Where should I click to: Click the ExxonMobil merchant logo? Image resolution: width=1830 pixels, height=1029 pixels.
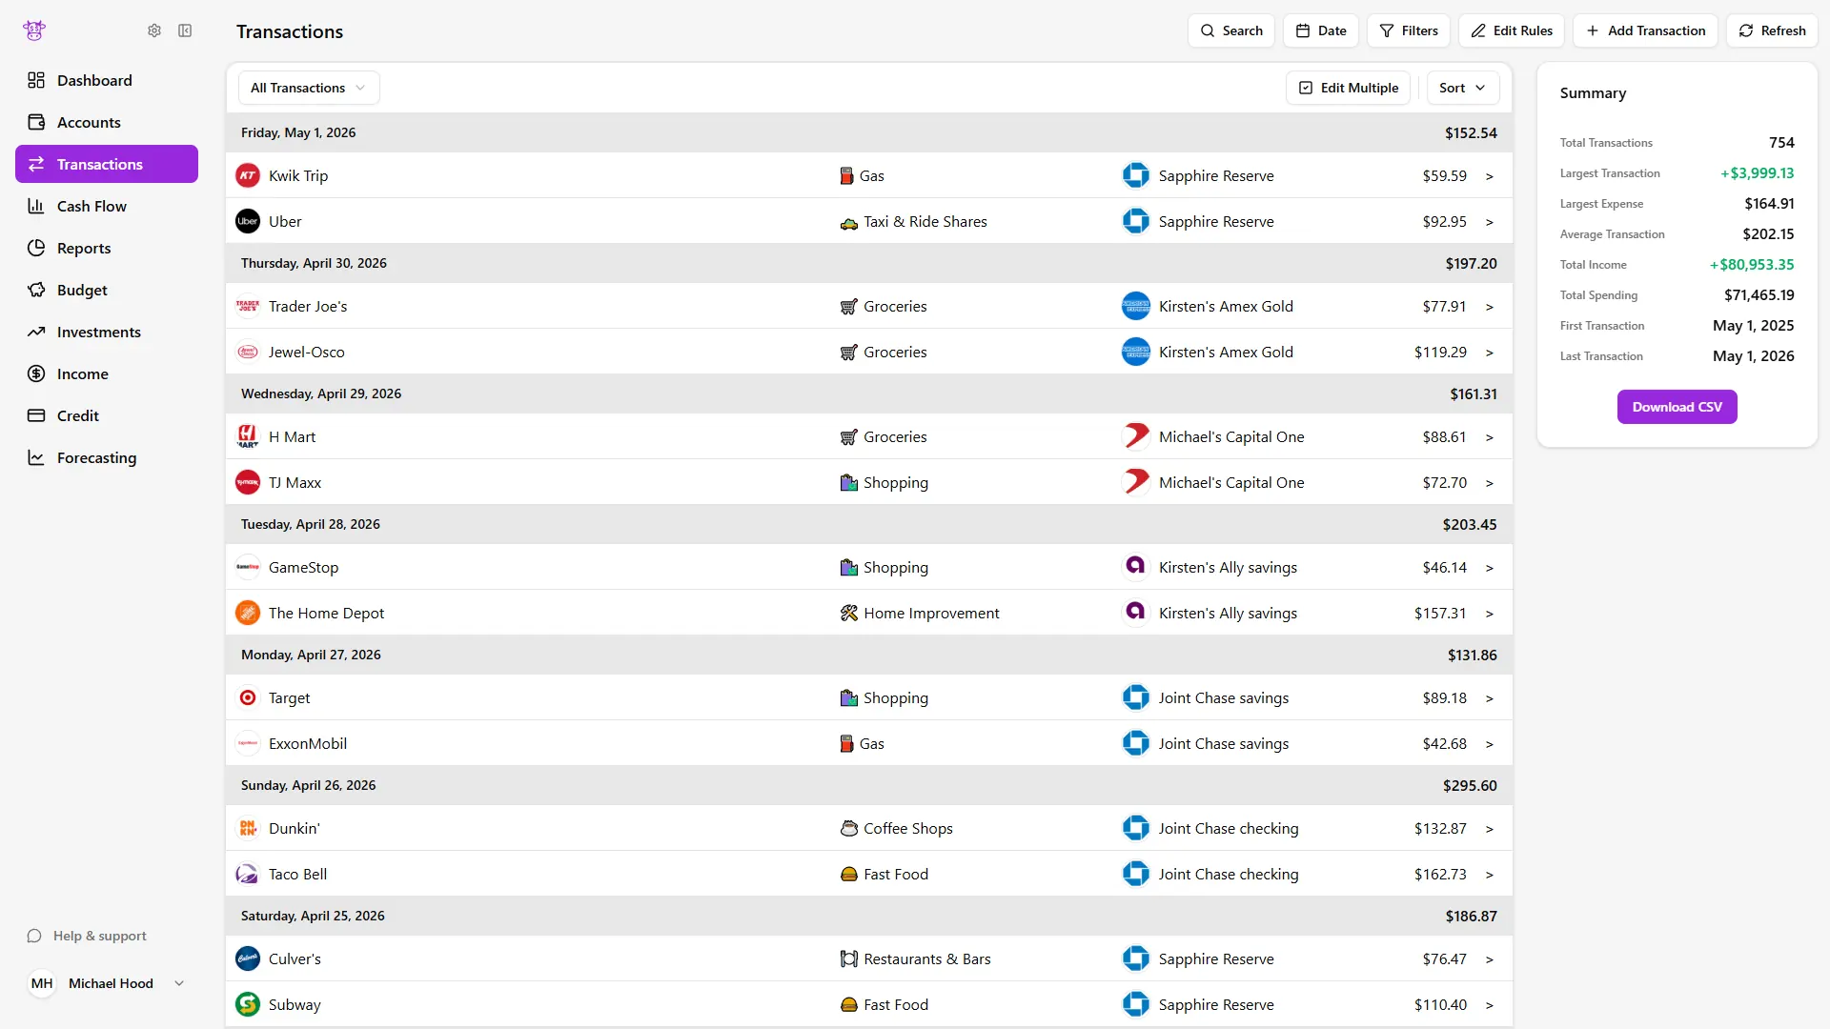tap(248, 743)
